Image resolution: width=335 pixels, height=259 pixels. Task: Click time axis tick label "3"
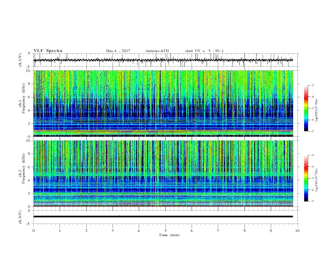coord(113,231)
